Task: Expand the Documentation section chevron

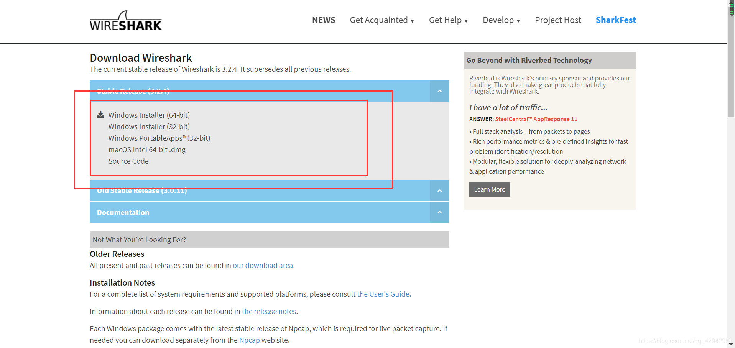Action: tap(440, 212)
